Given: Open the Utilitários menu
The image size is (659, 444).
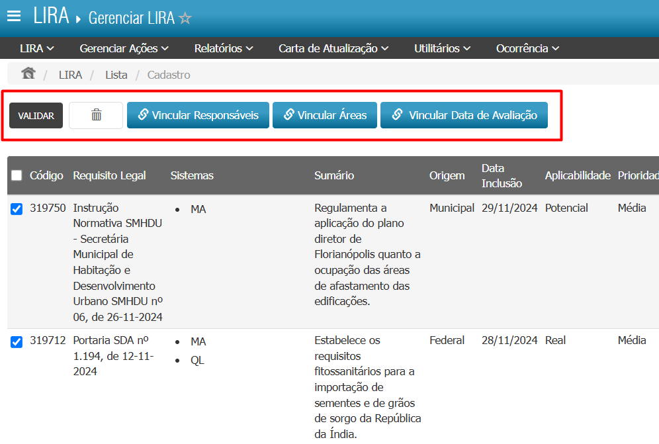Looking at the screenshot, I should click(442, 48).
